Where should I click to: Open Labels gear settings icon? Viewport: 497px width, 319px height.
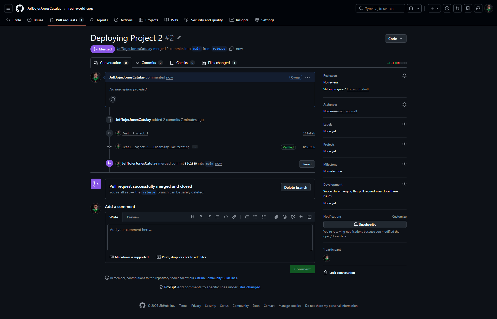(x=404, y=124)
